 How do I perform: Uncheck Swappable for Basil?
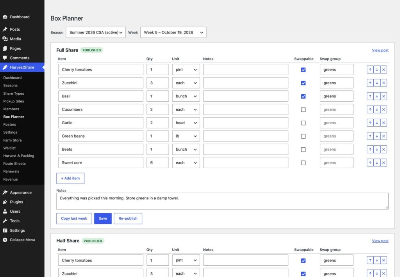point(303,96)
